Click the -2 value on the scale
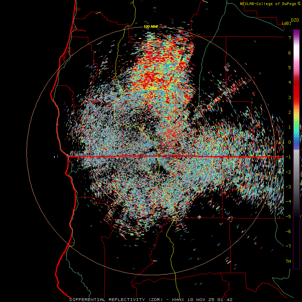Screen dimensions: 302x302 pos(288,172)
